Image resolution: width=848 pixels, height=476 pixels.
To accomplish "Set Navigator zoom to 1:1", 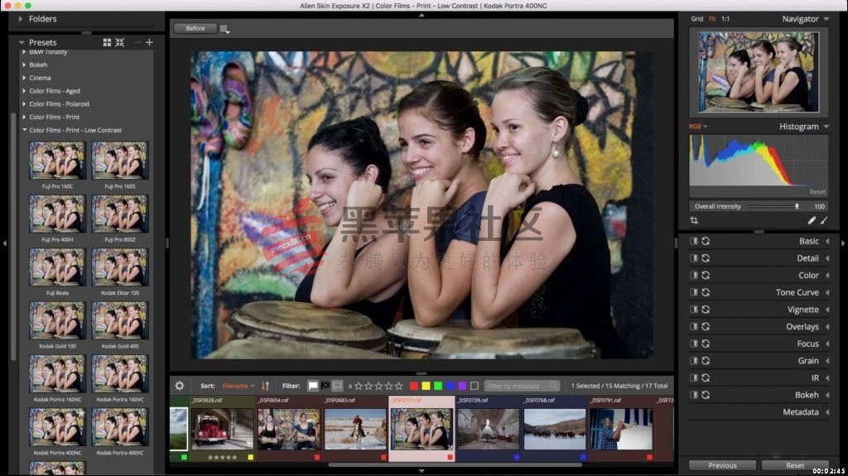I will click(725, 19).
